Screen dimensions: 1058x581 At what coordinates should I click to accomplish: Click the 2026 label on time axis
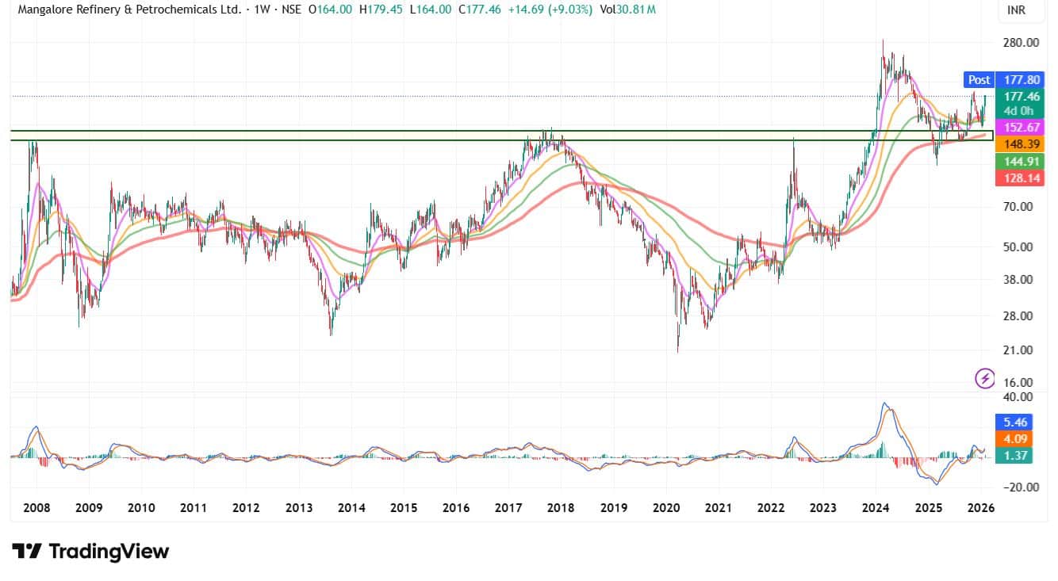[x=981, y=507]
